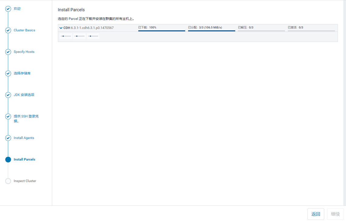Click the filled circle for Install Parcels step

point(8,160)
